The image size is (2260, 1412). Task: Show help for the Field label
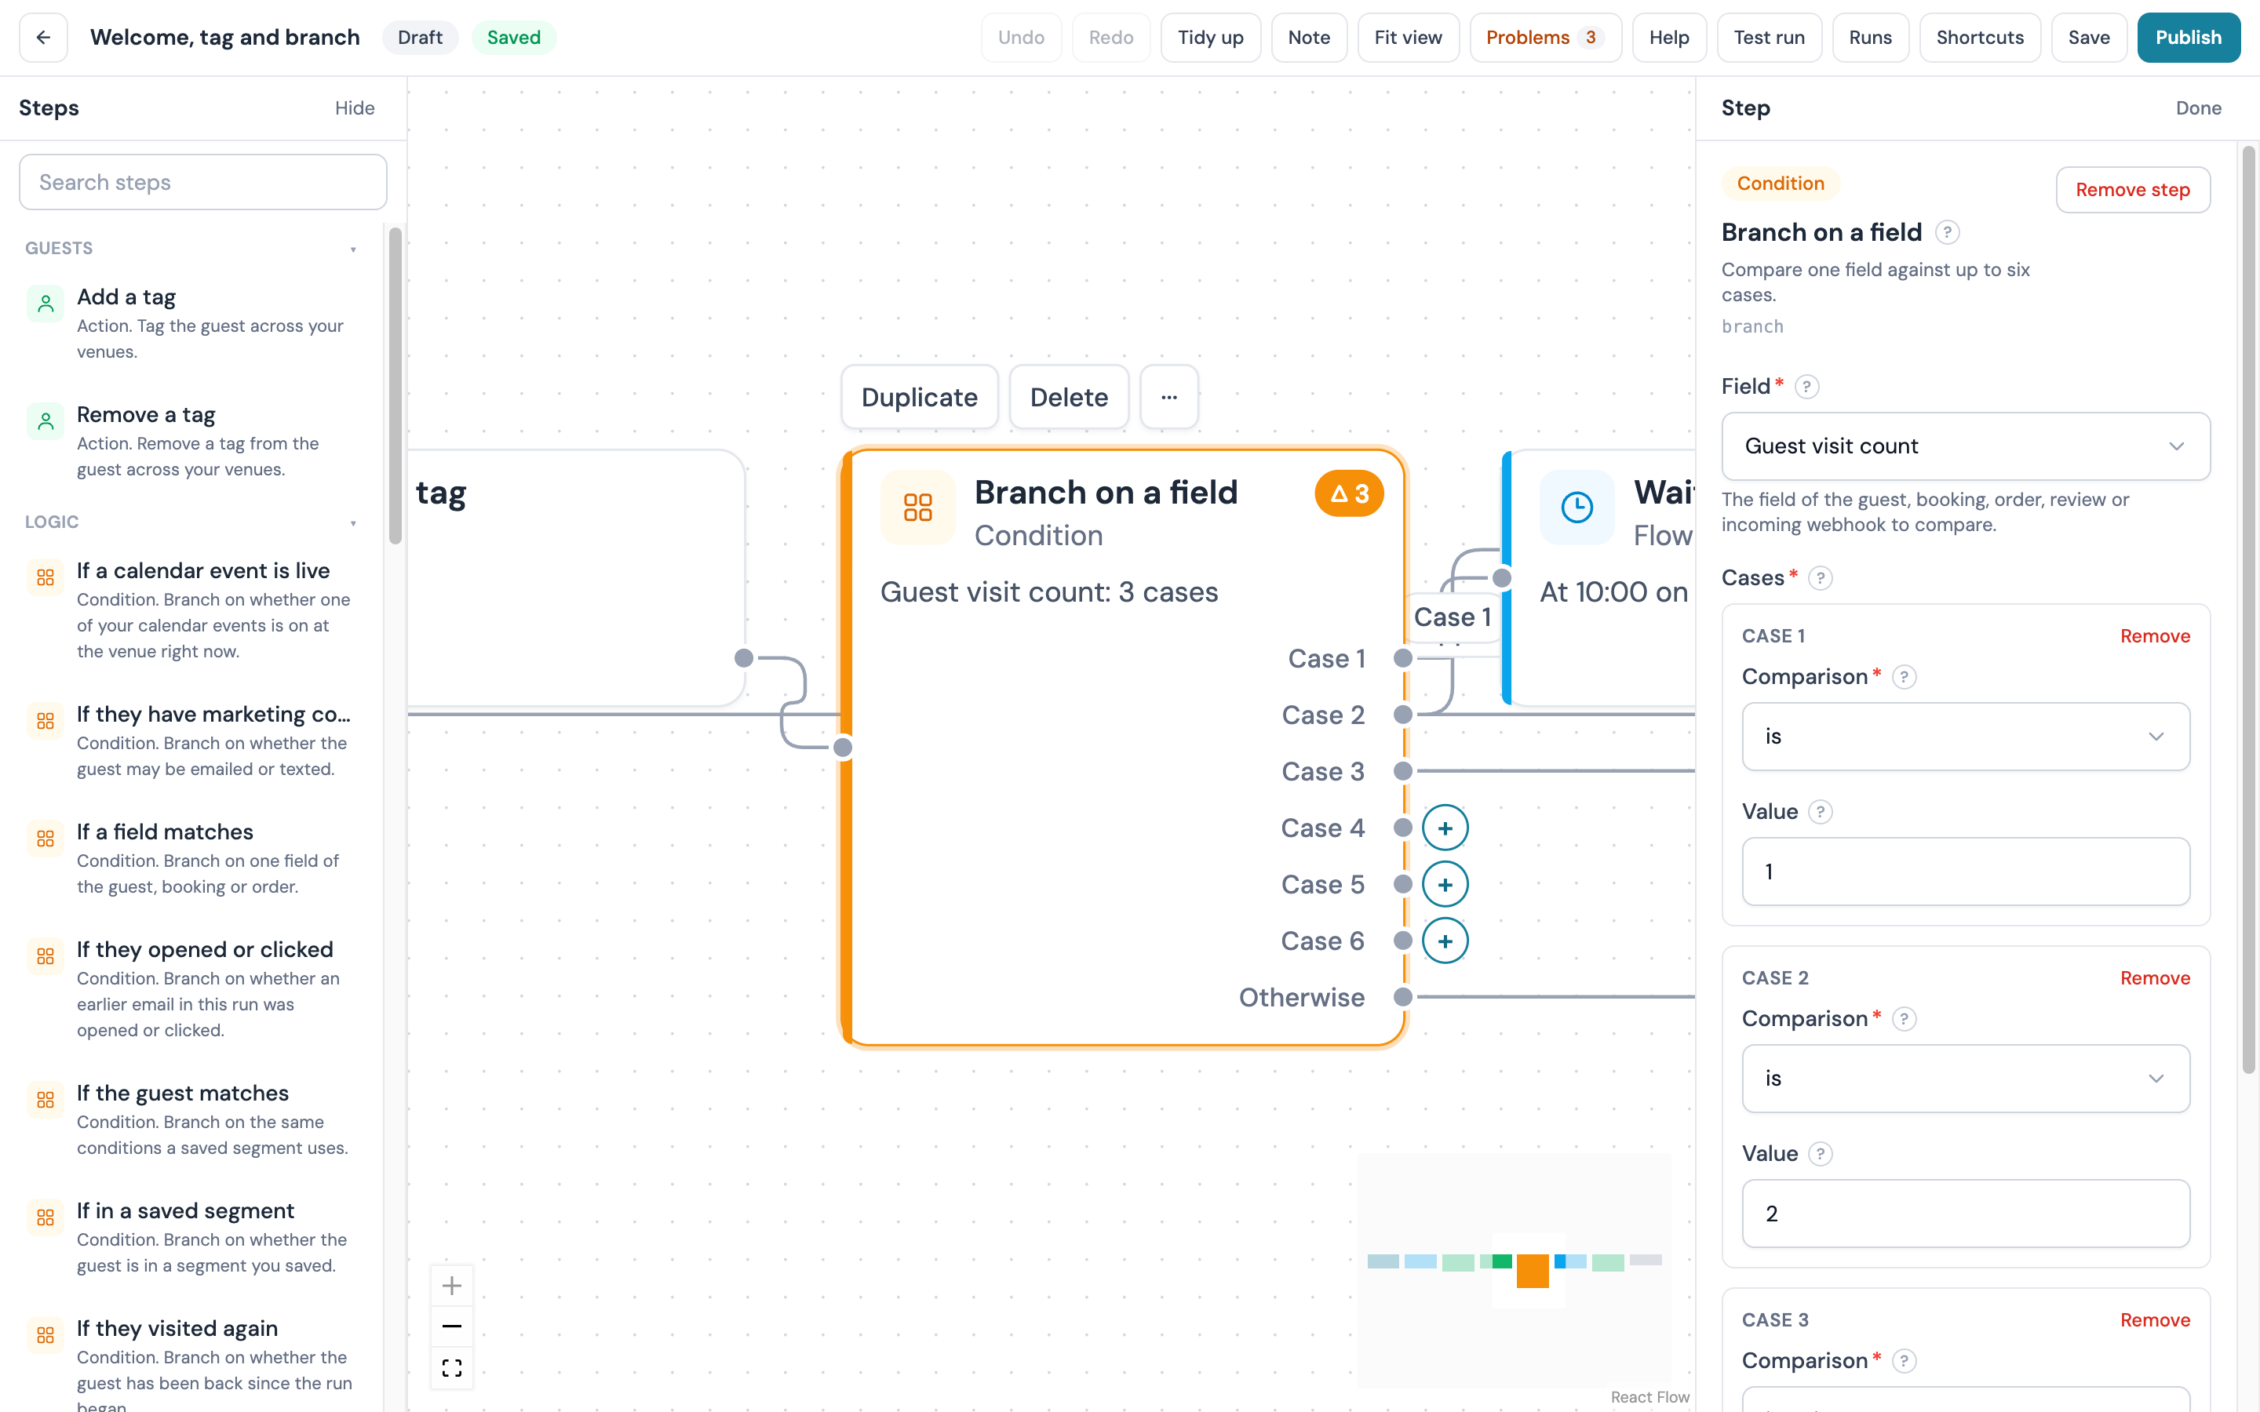coord(1807,387)
